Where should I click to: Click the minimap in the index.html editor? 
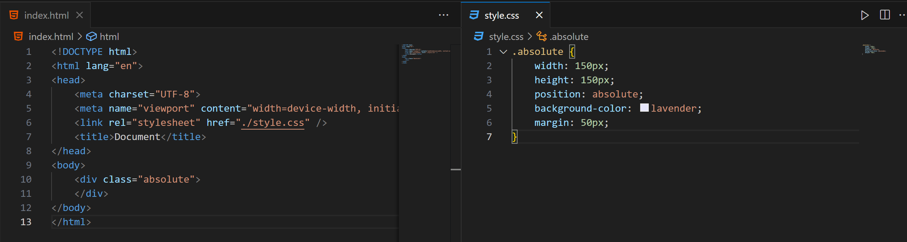point(425,55)
